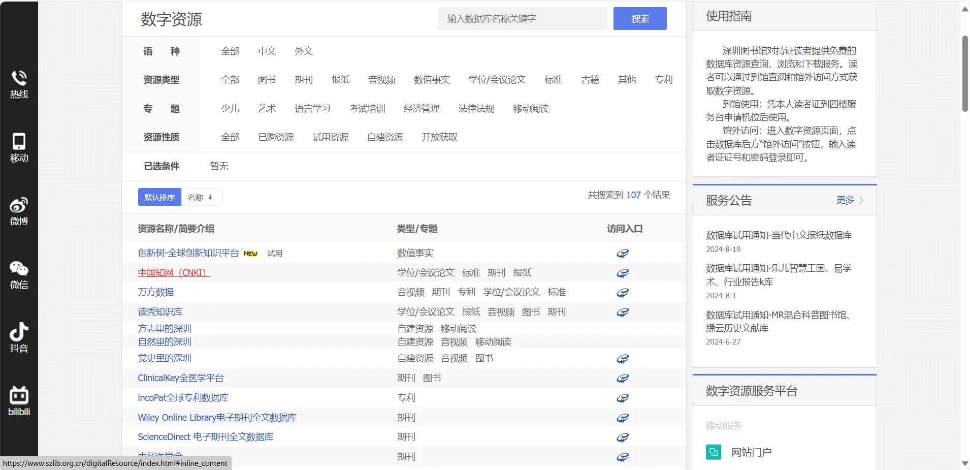The height and width of the screenshot is (470, 970).
Task: Open access icon for 党史里的深圳 row
Action: pos(623,359)
